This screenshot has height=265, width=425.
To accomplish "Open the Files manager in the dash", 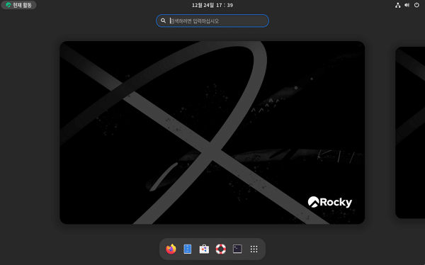I will (x=187, y=249).
